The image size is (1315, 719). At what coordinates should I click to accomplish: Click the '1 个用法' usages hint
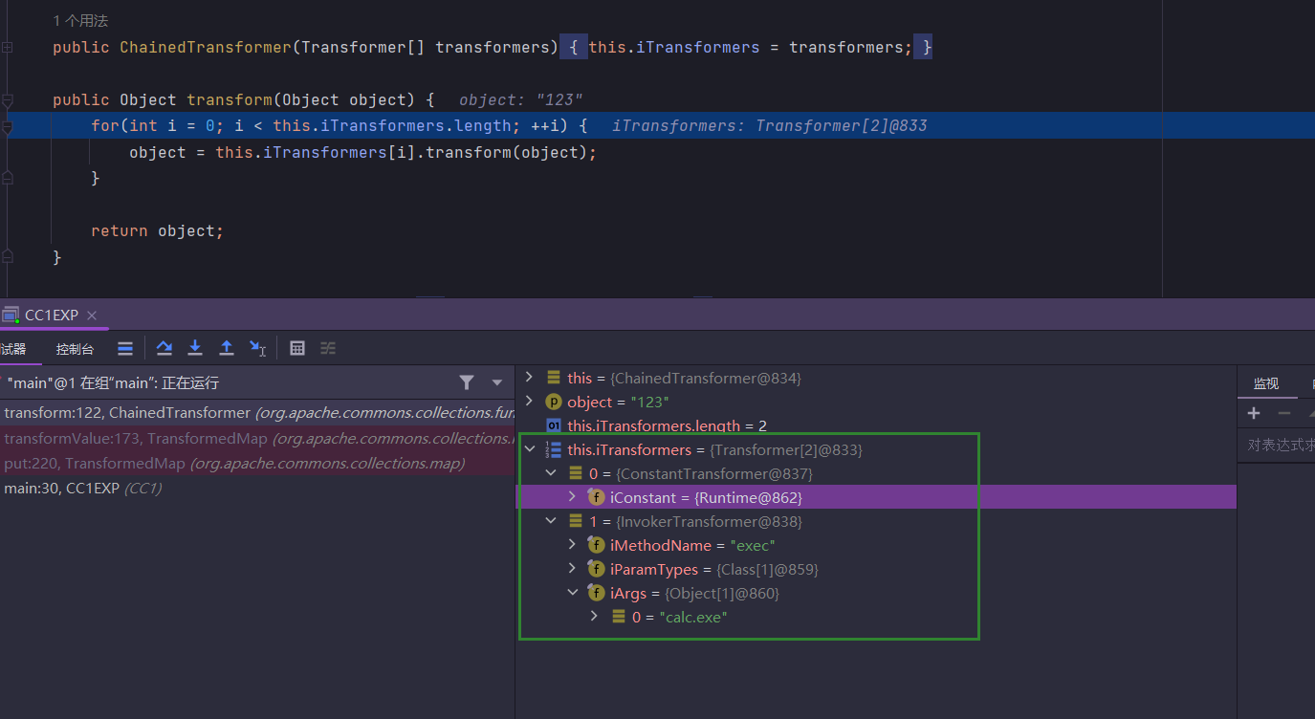(81, 20)
